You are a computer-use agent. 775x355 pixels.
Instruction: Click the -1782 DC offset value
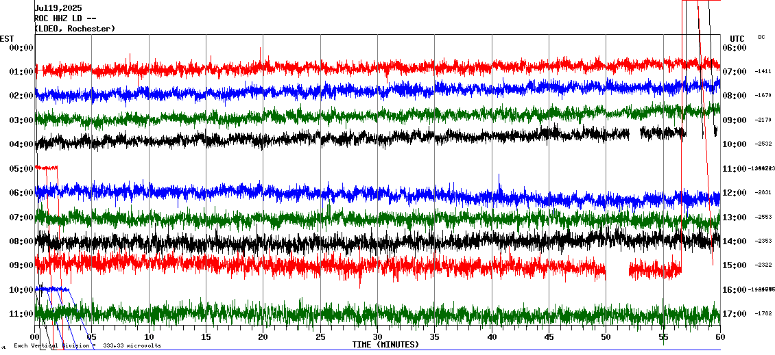point(764,314)
